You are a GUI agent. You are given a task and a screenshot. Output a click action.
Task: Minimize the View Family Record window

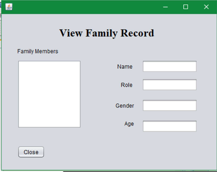tap(165, 7)
